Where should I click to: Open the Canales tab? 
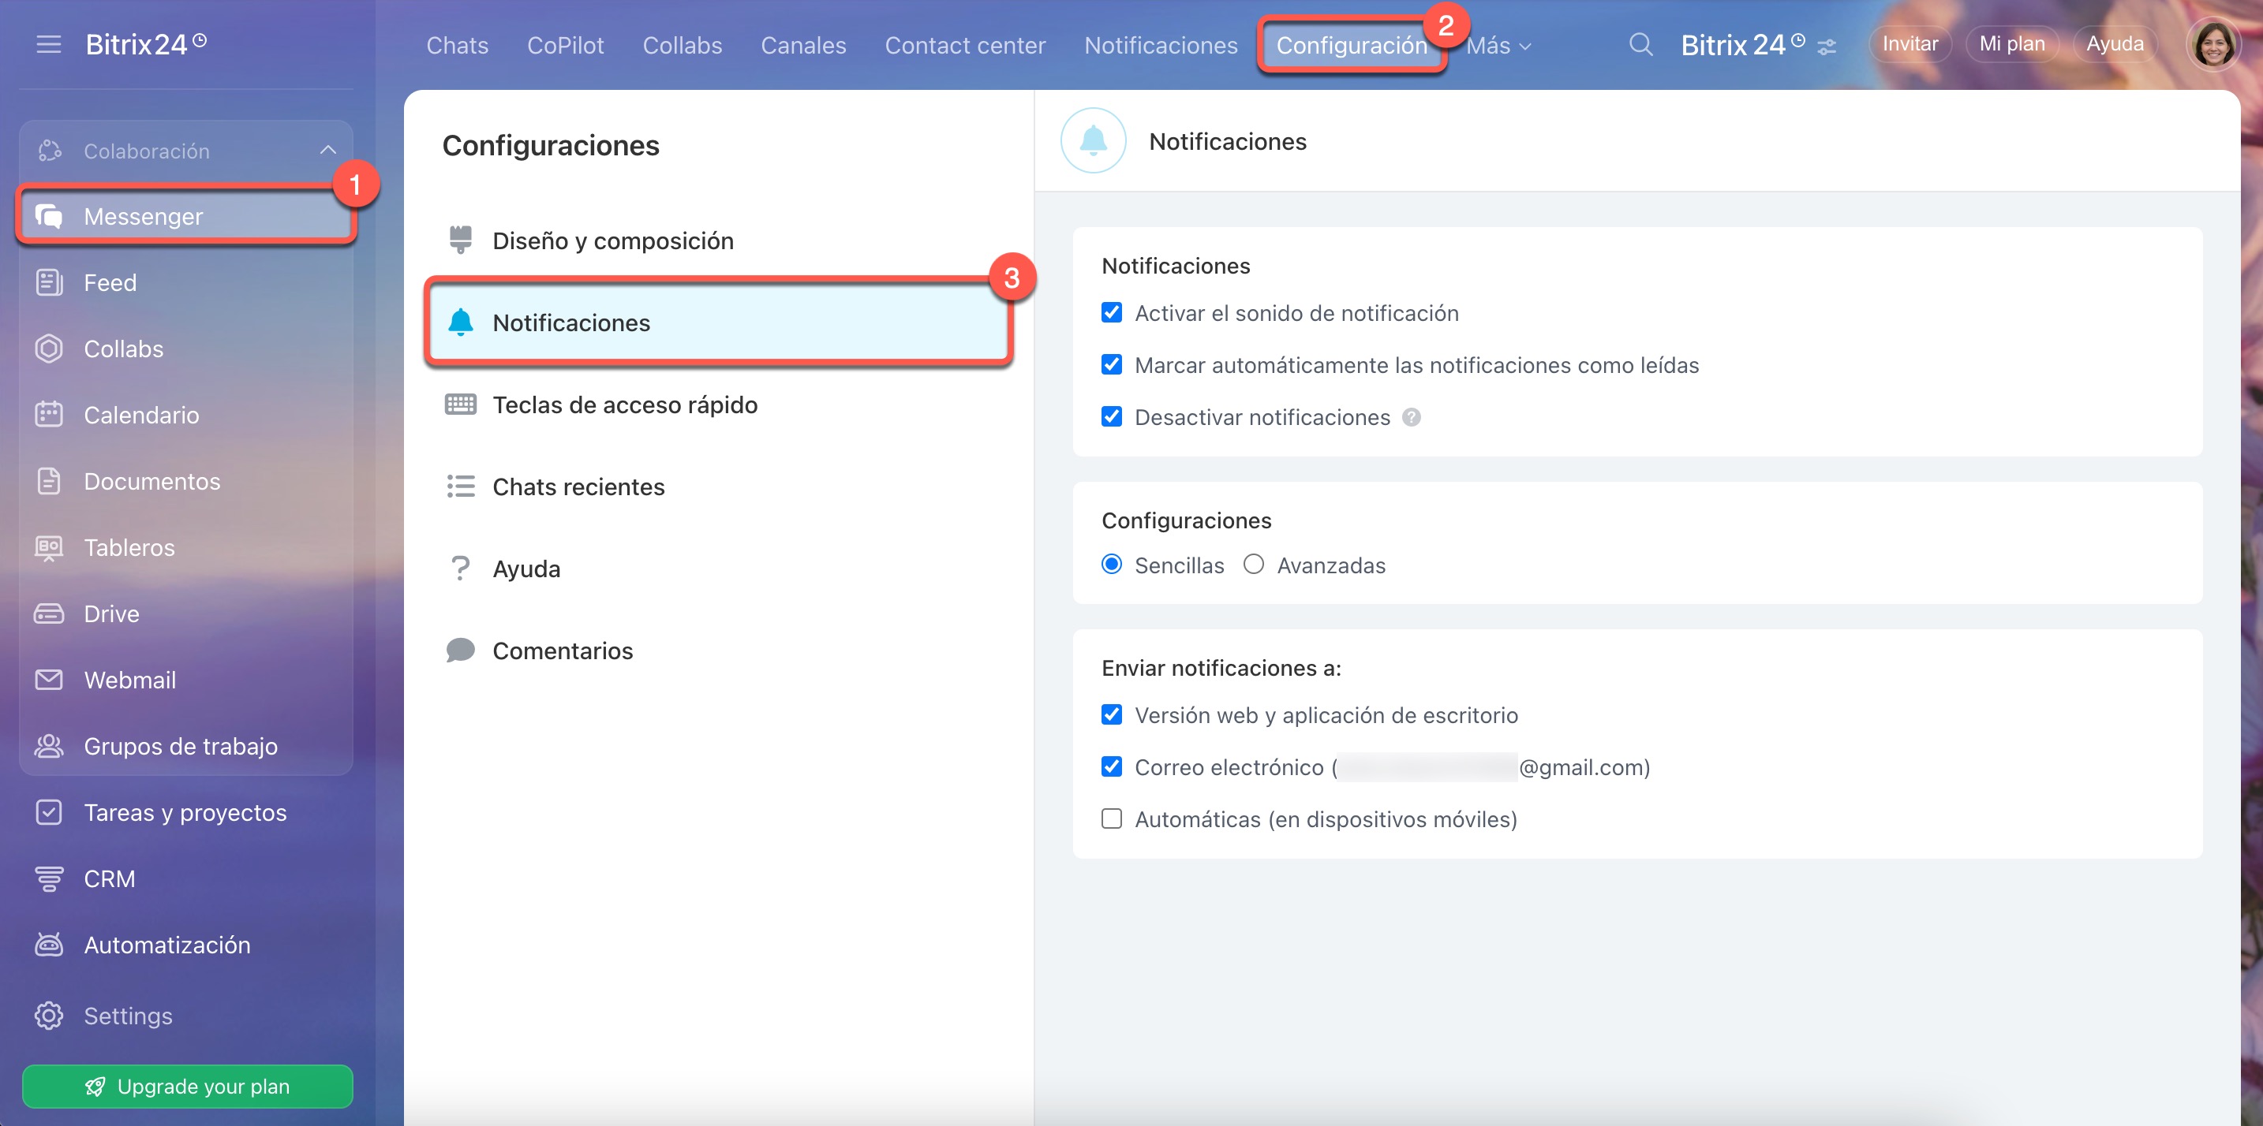(804, 46)
